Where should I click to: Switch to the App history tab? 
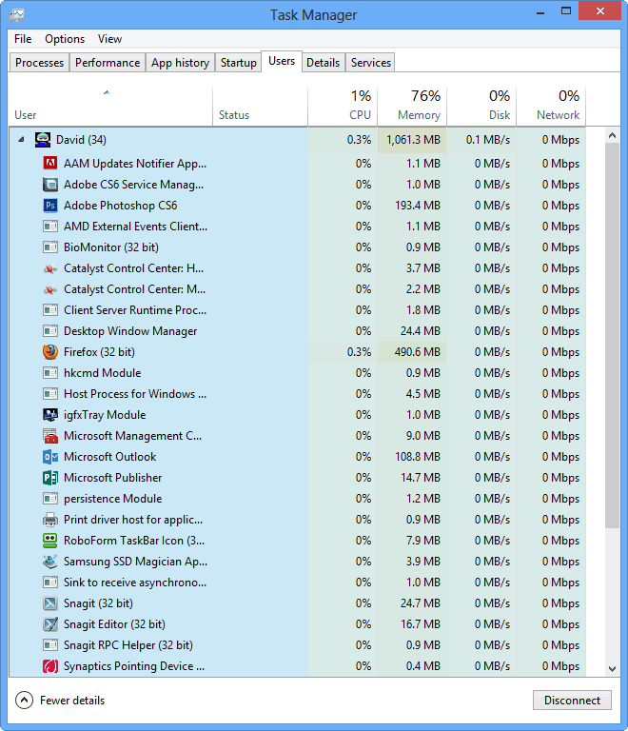click(x=180, y=63)
